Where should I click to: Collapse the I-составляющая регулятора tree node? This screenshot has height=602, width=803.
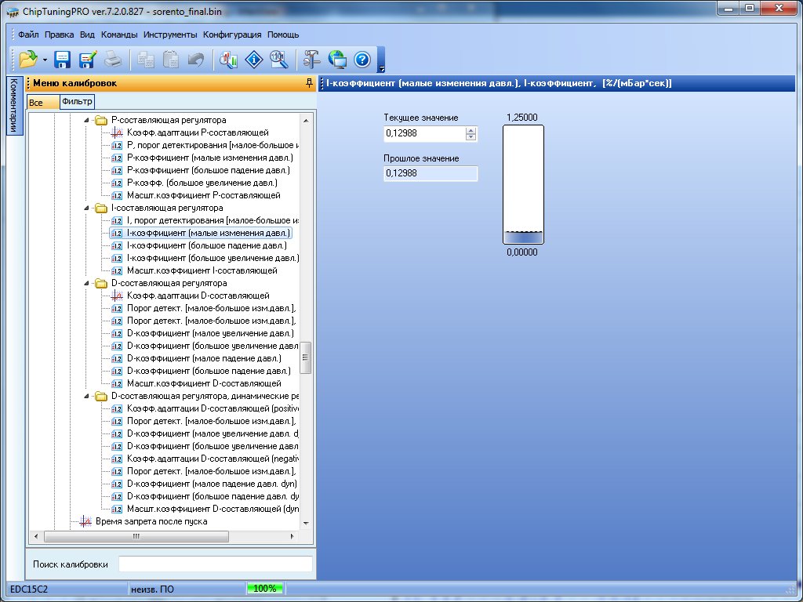[87, 209]
